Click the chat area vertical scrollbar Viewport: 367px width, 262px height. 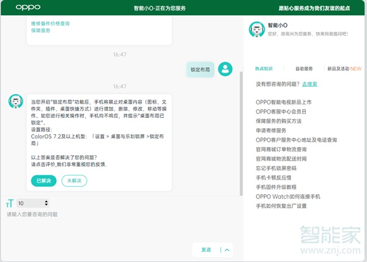pyautogui.click(x=241, y=134)
